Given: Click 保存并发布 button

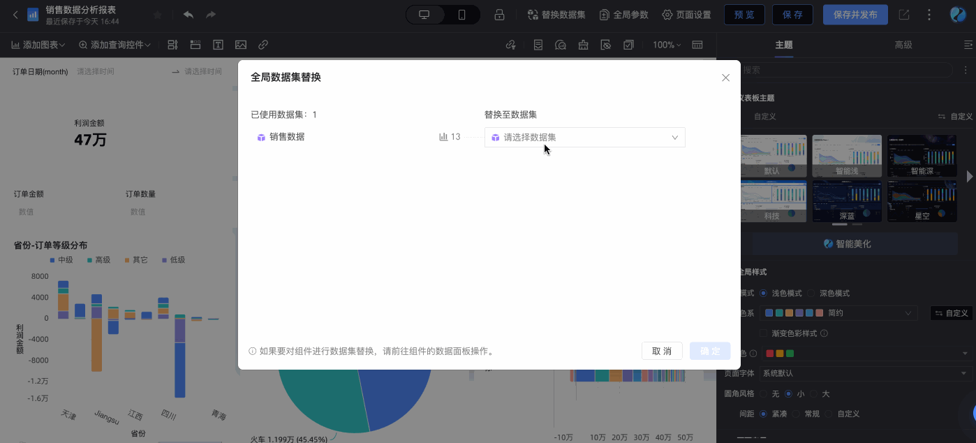Looking at the screenshot, I should (855, 15).
